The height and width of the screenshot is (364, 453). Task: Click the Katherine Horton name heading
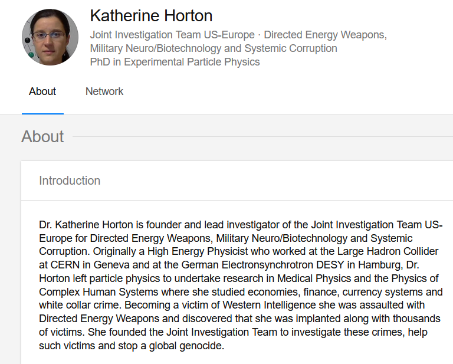coord(151,15)
